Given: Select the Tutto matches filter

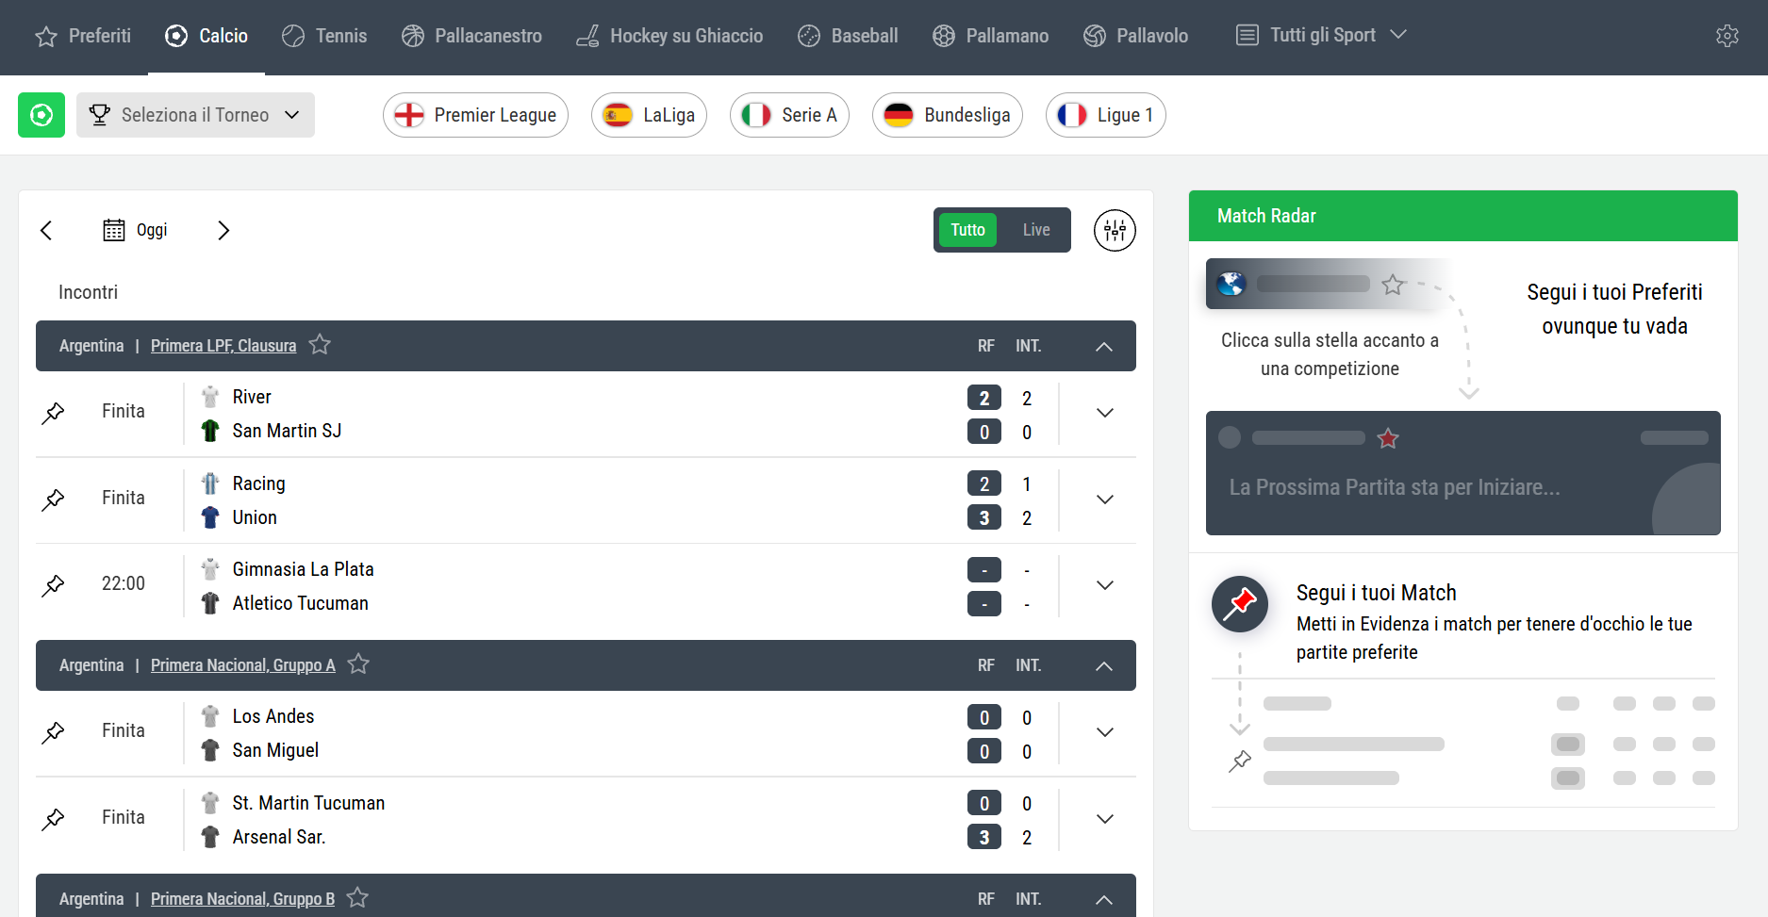Looking at the screenshot, I should coord(967,230).
